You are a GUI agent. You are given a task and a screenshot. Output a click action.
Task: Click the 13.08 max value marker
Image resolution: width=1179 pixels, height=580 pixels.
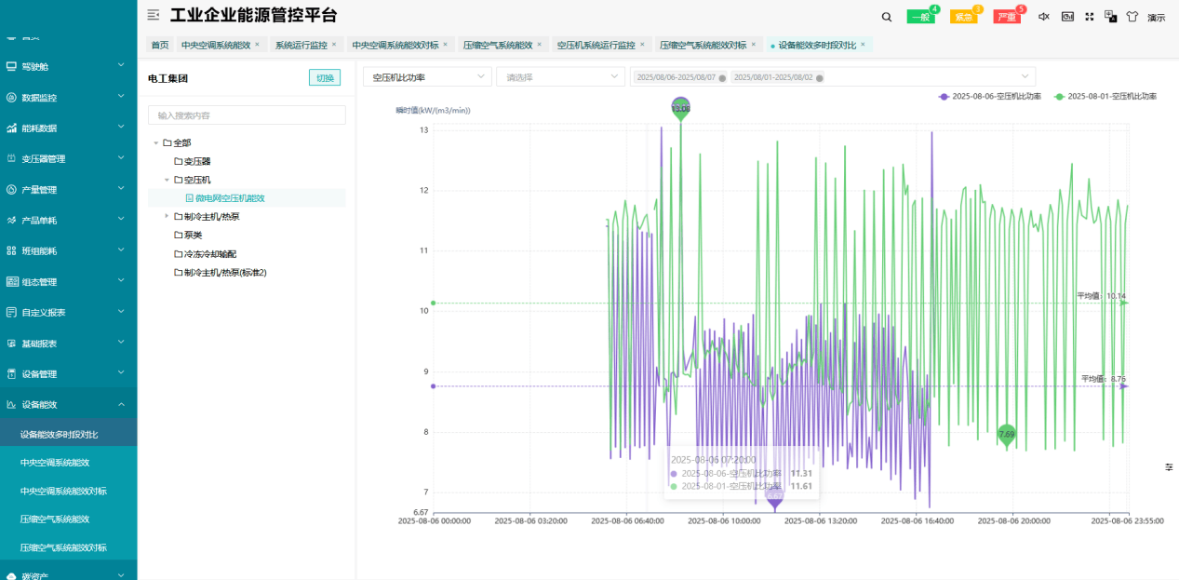click(x=681, y=108)
